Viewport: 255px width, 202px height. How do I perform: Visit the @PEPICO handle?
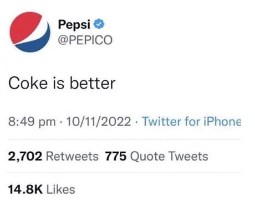(85, 40)
